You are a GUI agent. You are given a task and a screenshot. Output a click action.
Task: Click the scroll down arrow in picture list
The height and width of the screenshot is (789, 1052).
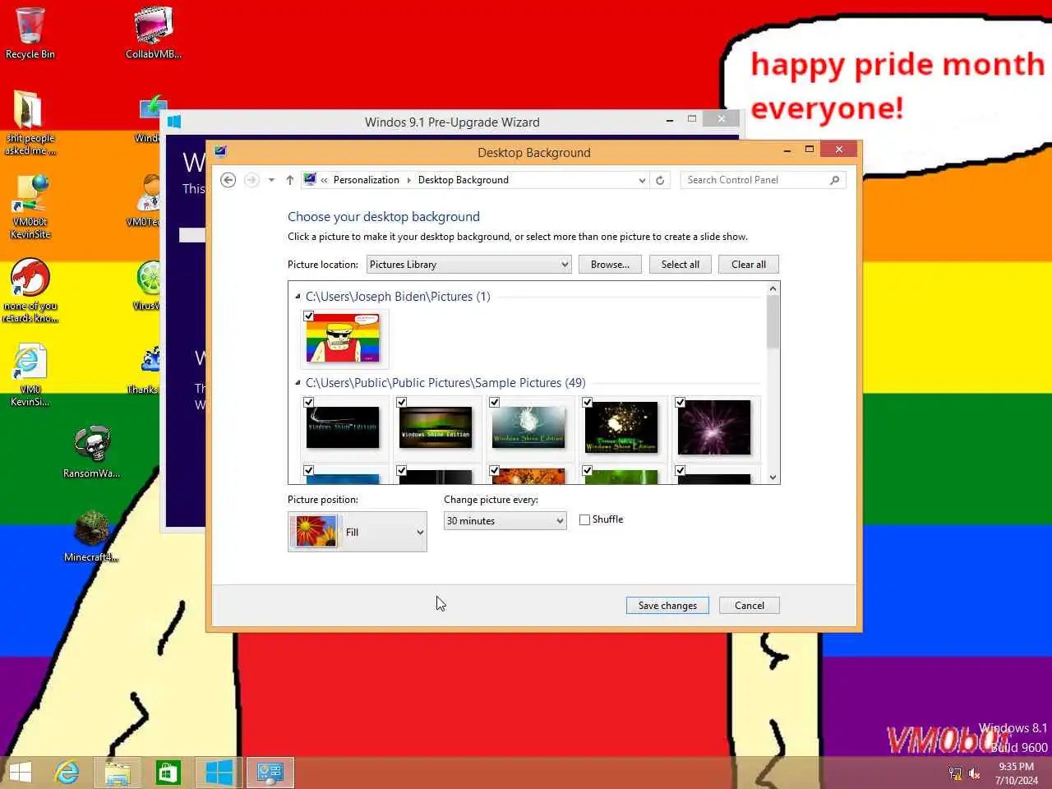click(773, 477)
